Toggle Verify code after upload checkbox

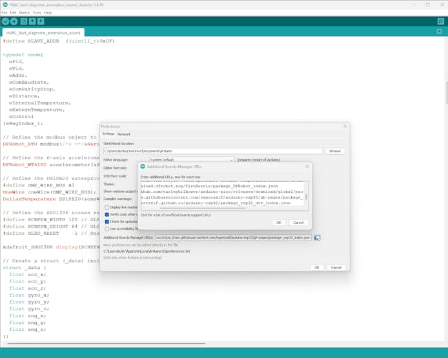pos(107,214)
